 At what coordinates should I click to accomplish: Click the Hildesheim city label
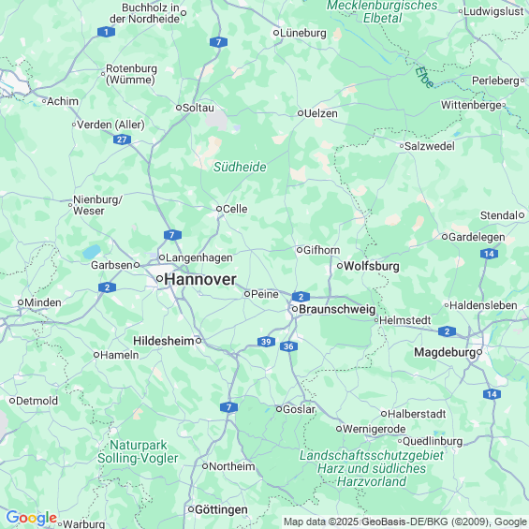coord(164,341)
